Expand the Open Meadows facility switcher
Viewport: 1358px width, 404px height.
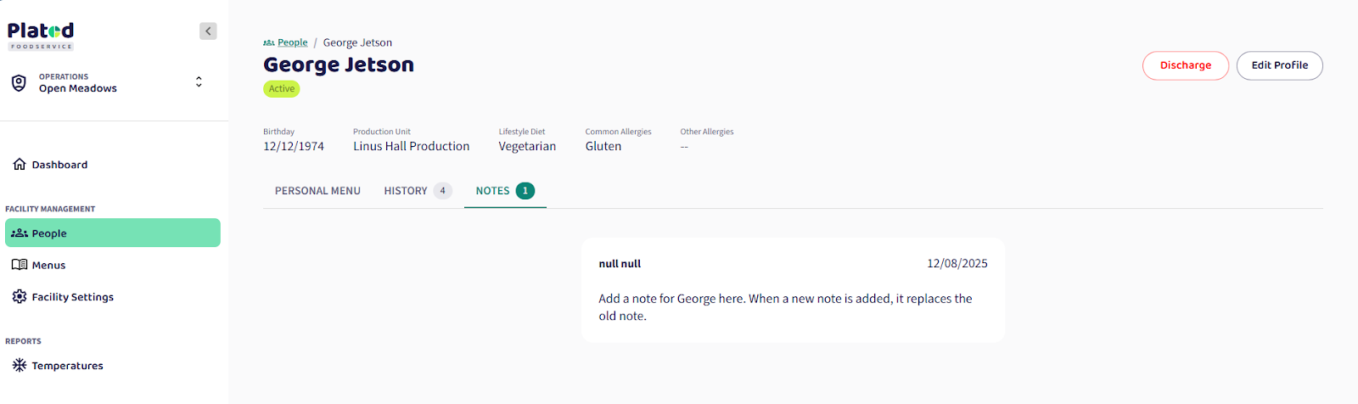pos(199,82)
